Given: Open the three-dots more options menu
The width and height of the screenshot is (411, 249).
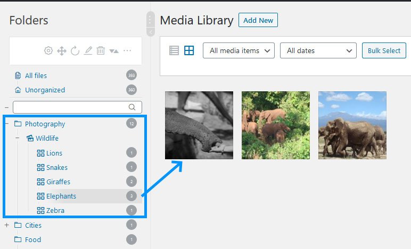Looking at the screenshot, I should (x=127, y=51).
